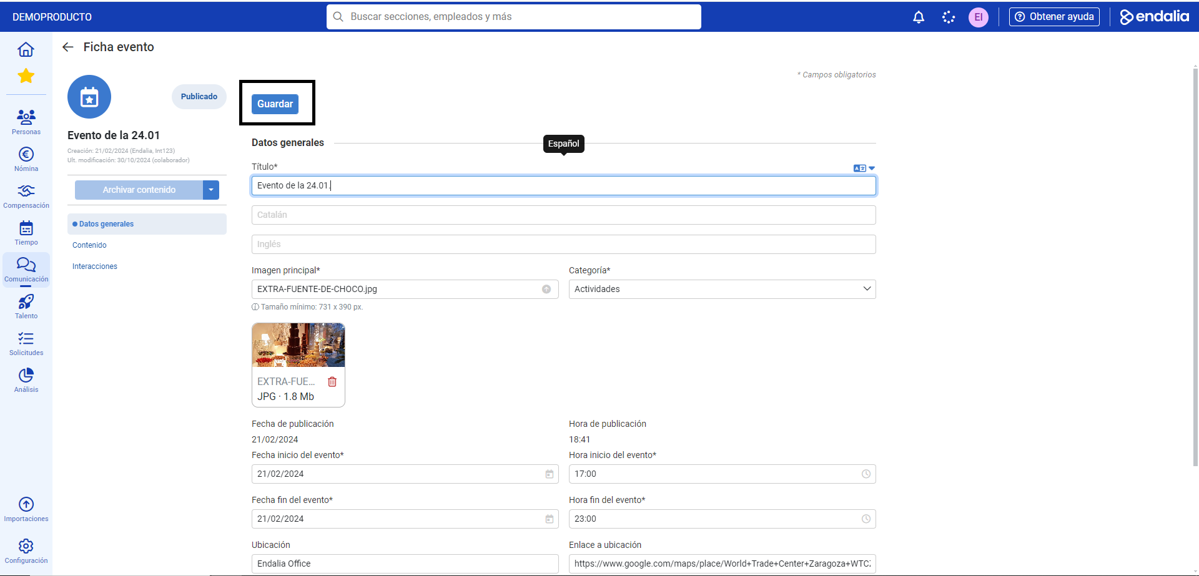Open Personas section in sidebar
This screenshot has height=576, width=1199.
pyautogui.click(x=26, y=122)
